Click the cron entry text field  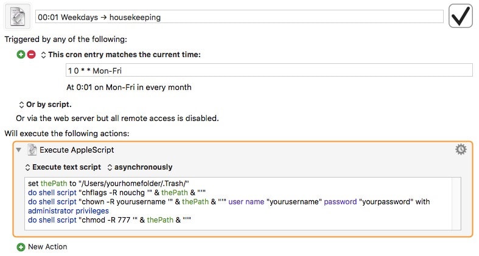[x=269, y=71]
